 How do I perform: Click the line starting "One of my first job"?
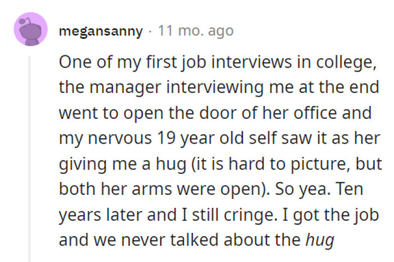[x=217, y=63]
